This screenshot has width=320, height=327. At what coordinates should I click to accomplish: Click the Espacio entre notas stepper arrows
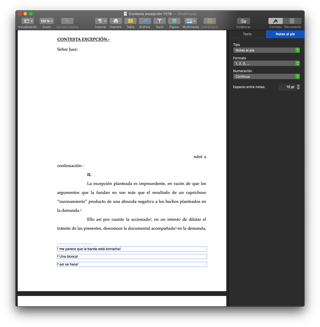coord(298,87)
